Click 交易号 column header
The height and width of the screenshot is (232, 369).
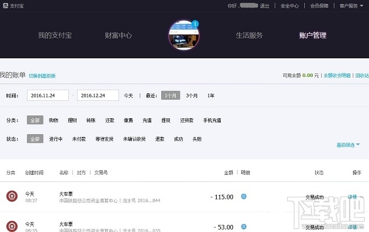point(101,173)
